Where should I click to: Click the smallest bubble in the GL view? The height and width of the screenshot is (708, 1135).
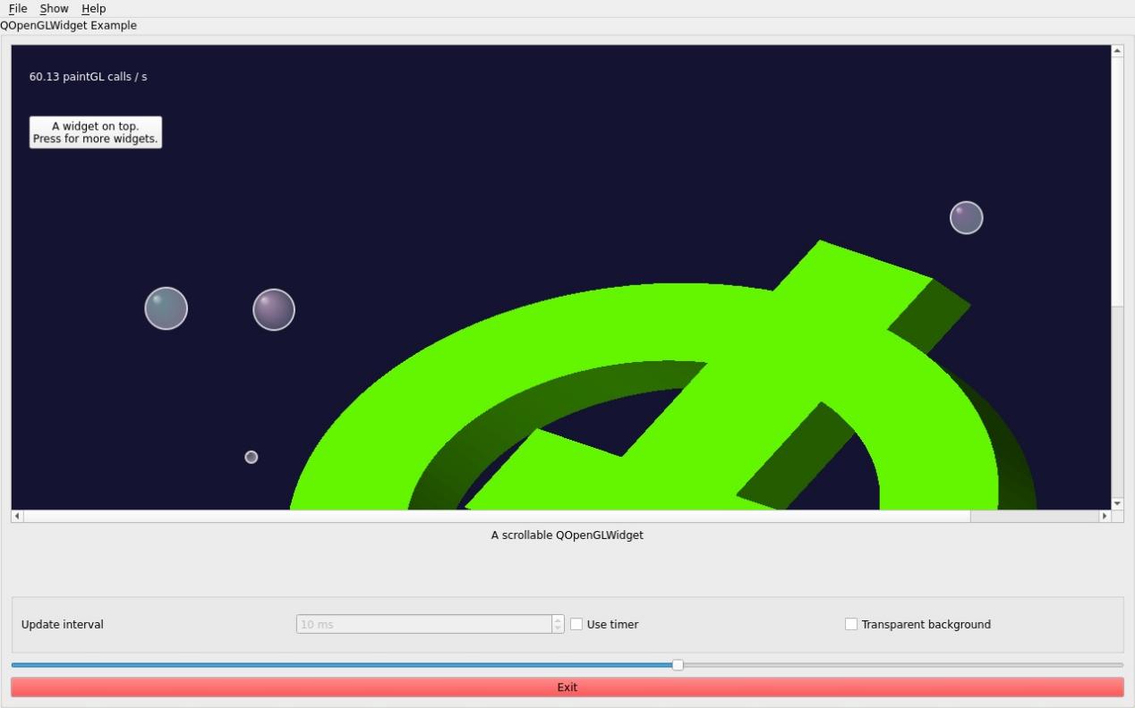coord(252,457)
